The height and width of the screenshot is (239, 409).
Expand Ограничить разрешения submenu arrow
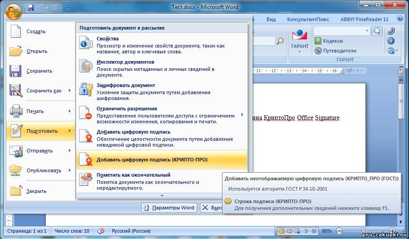(242, 114)
